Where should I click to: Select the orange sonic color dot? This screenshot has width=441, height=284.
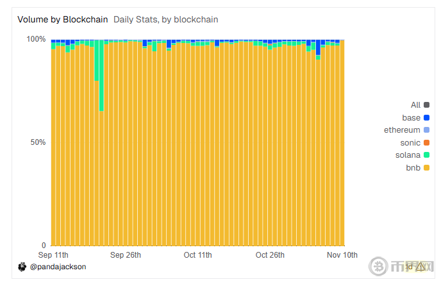tap(427, 142)
